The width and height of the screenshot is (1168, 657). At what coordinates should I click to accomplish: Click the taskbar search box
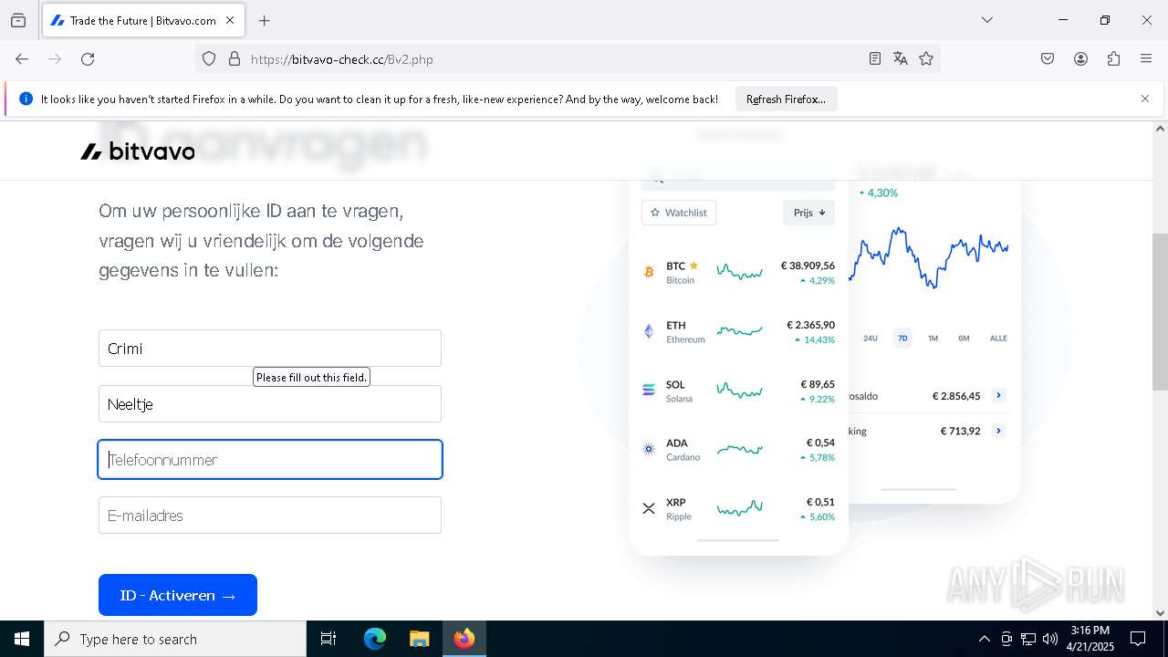tap(175, 639)
